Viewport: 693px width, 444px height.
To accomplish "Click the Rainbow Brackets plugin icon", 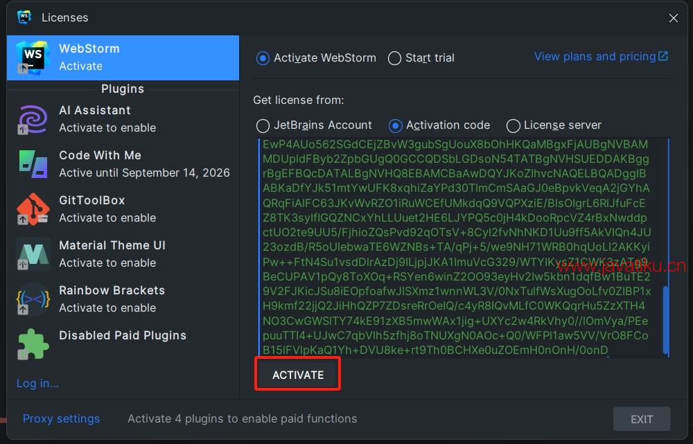I will click(x=33, y=299).
